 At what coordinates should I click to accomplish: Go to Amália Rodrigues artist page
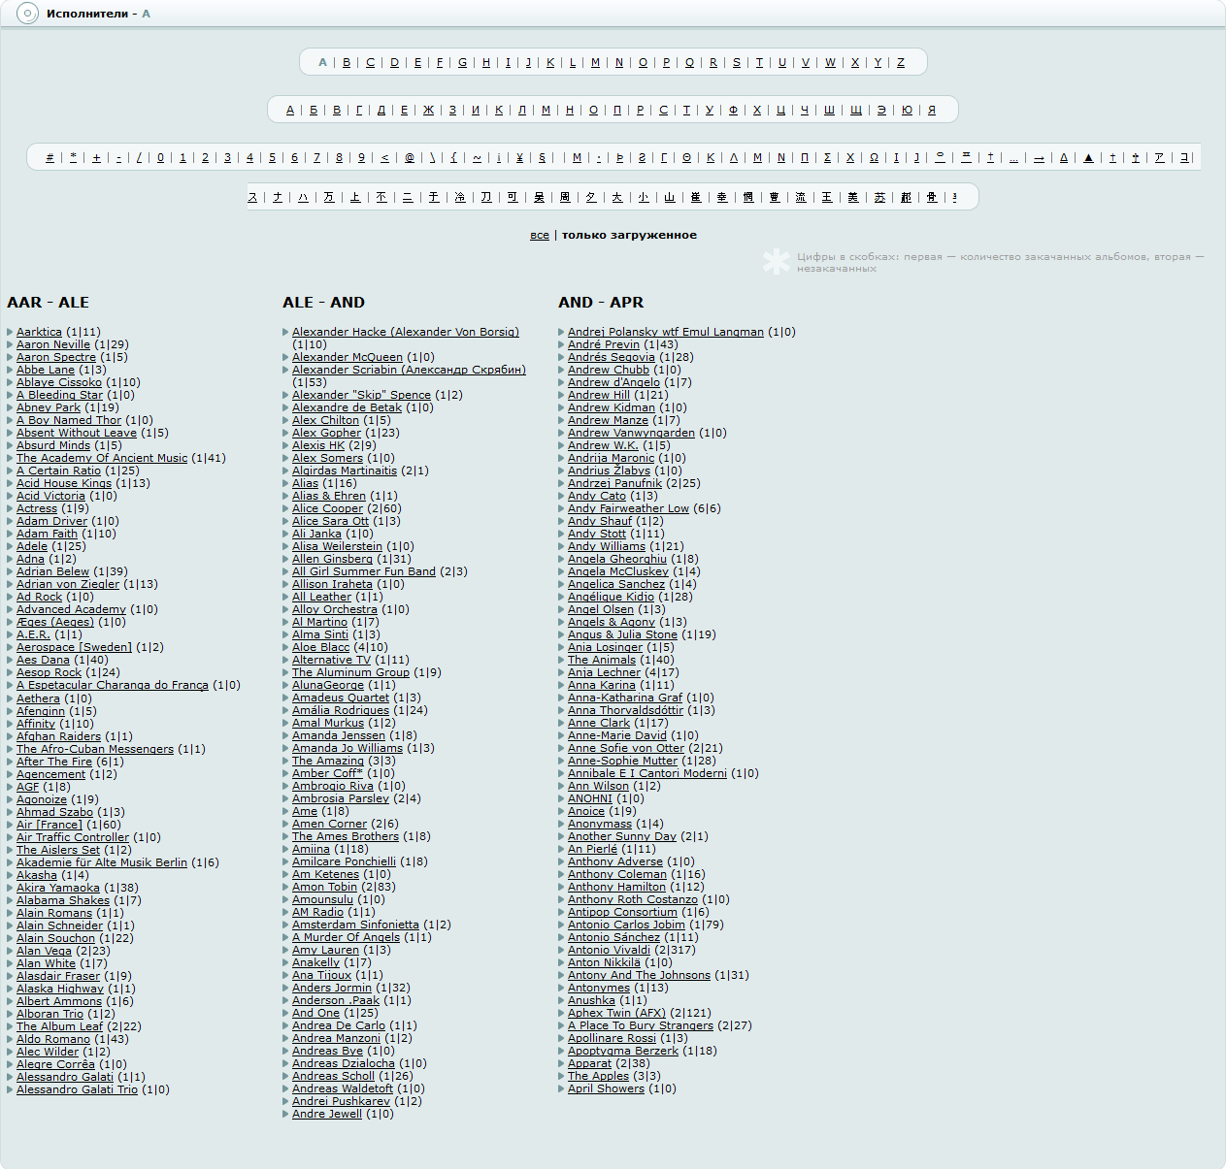[341, 710]
